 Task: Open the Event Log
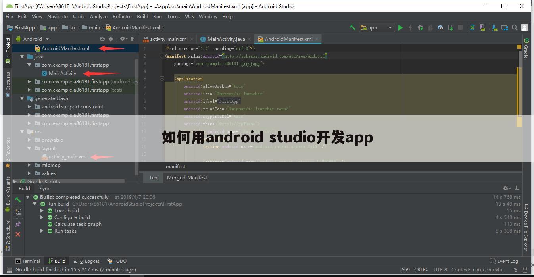(504, 261)
